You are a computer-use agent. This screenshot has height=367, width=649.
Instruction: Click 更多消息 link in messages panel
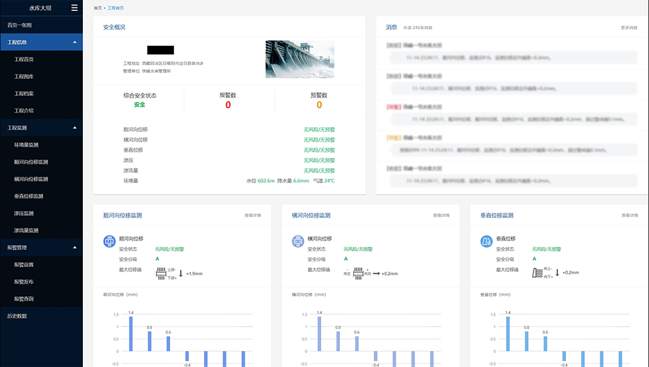pyautogui.click(x=629, y=27)
